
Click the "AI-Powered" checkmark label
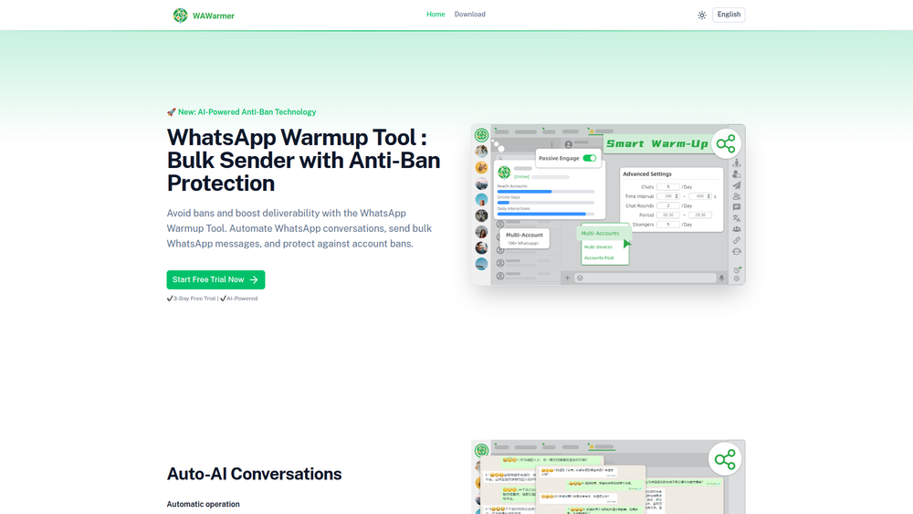[238, 299]
